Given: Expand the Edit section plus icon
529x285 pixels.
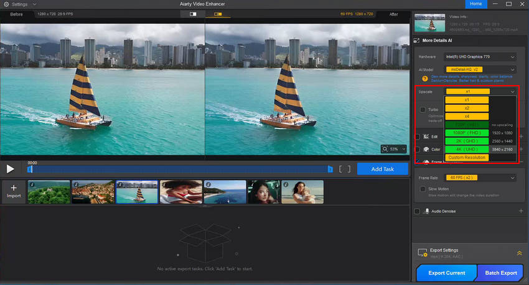Looking at the screenshot, I should [522, 136].
